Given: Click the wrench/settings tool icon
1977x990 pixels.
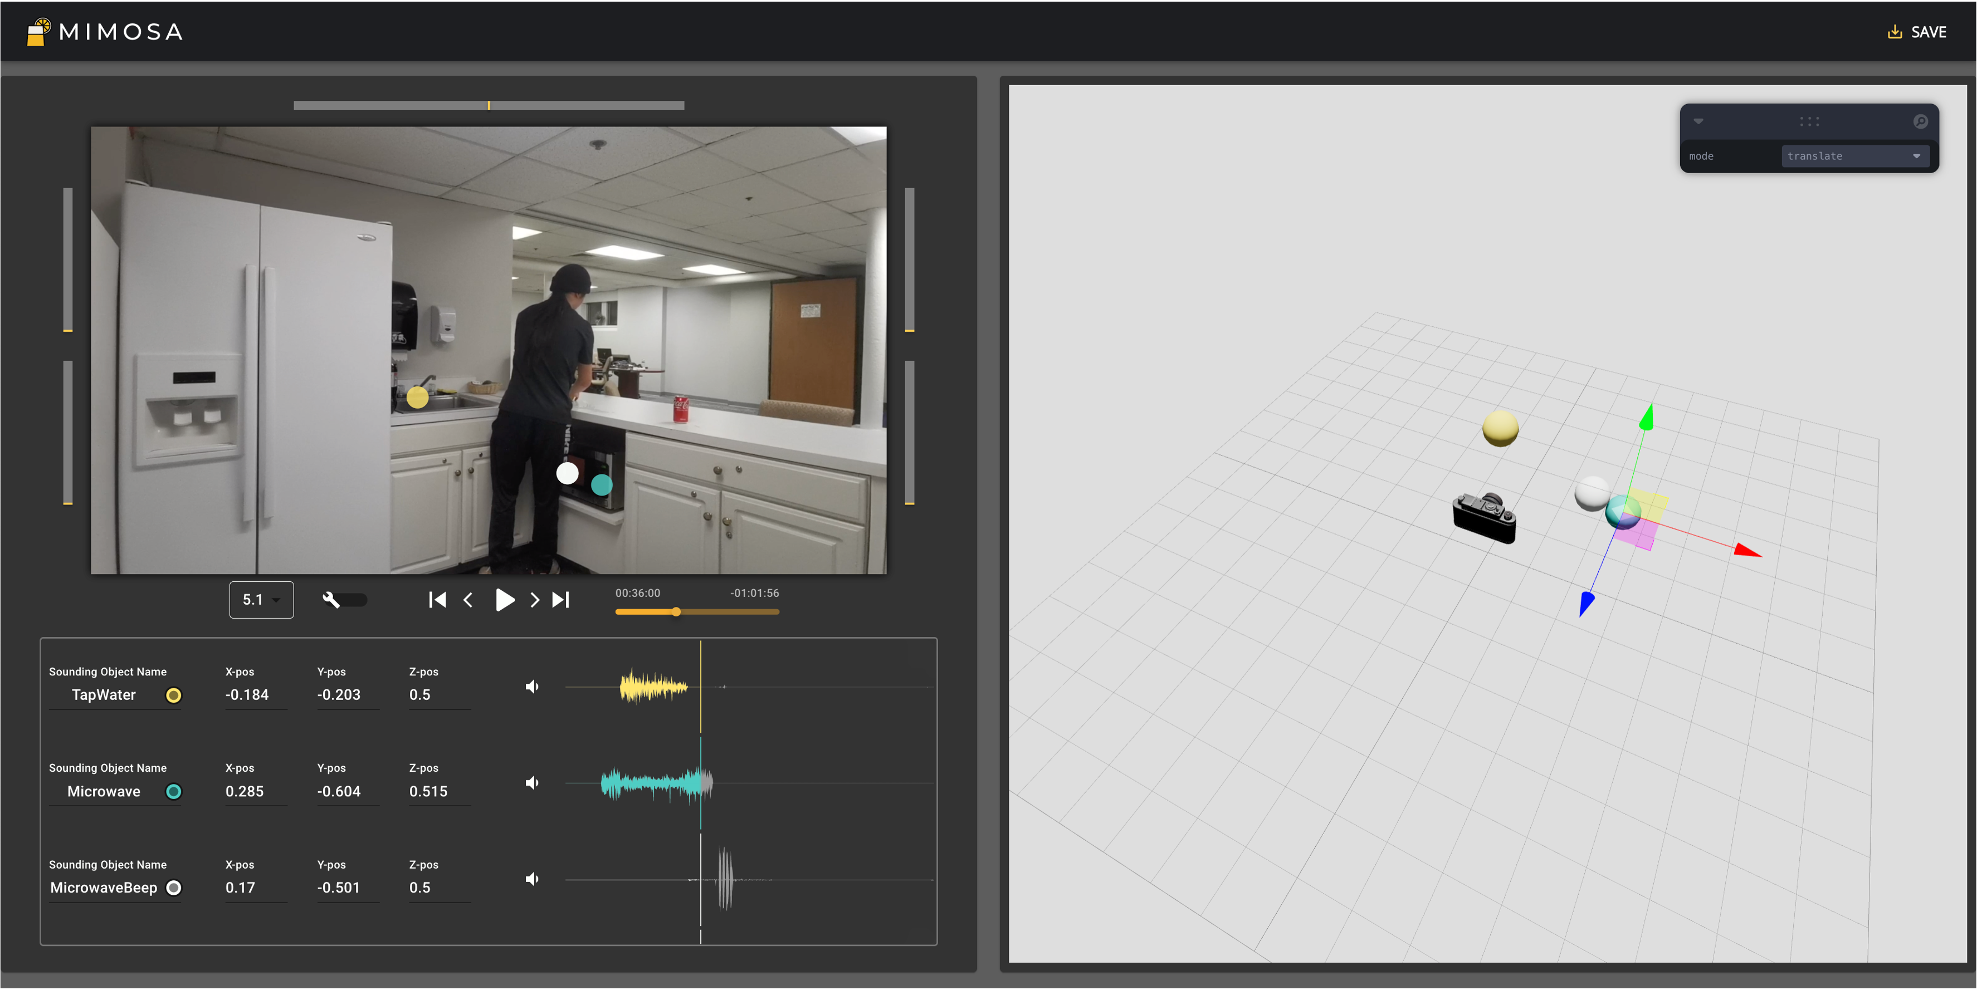Looking at the screenshot, I should [x=331, y=600].
